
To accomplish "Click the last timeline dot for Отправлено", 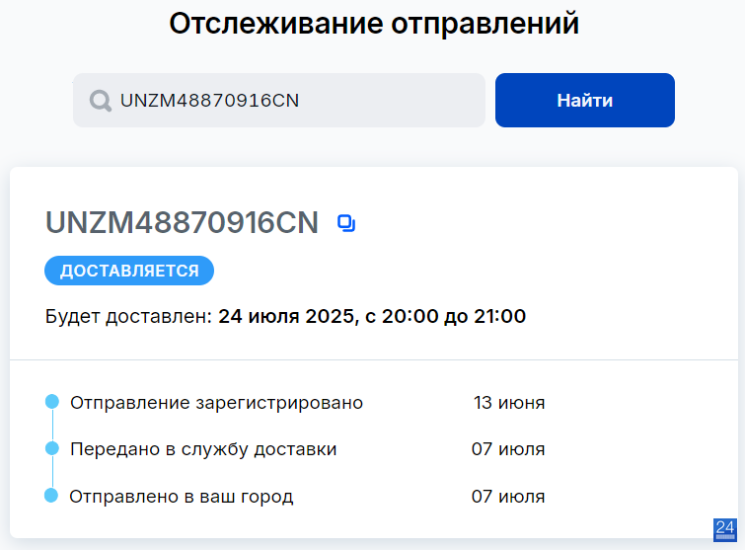I will [51, 496].
